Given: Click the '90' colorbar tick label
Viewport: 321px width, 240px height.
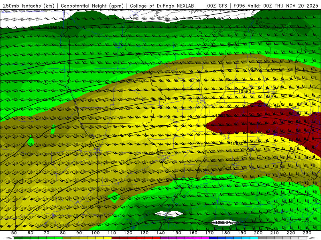Looking at the screenshot, I should (79, 233).
